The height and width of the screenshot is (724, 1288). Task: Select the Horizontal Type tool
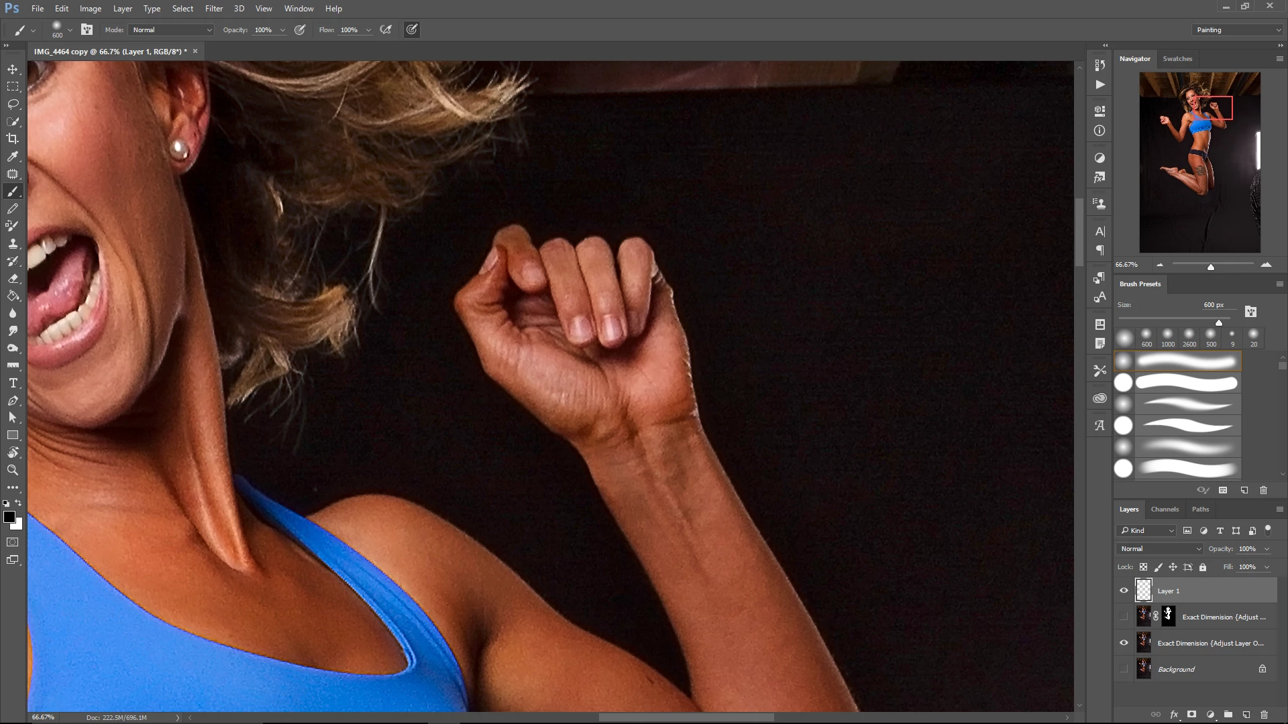[x=13, y=383]
